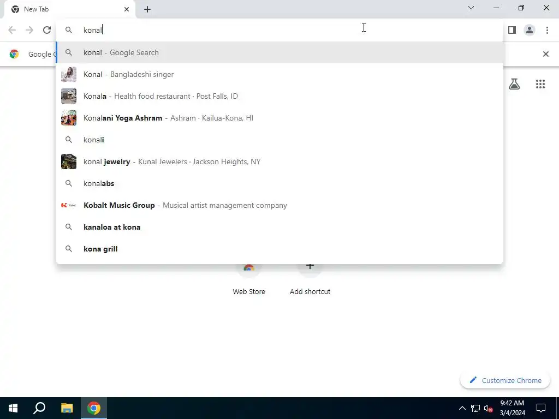Open File Explorer from taskbar
Screen dimensions: 559x419
point(67,408)
